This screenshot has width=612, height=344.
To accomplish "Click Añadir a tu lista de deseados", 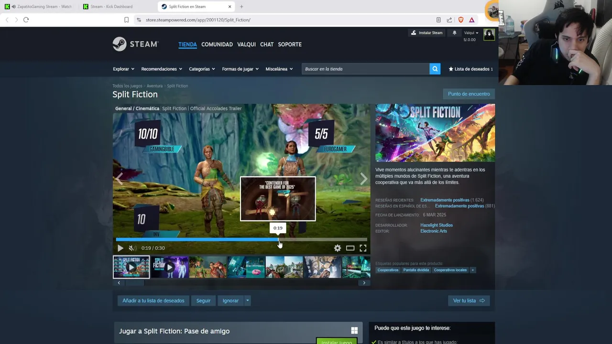I will coord(153,301).
